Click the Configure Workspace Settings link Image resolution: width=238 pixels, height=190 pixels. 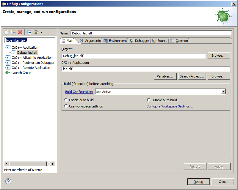pos(170,106)
